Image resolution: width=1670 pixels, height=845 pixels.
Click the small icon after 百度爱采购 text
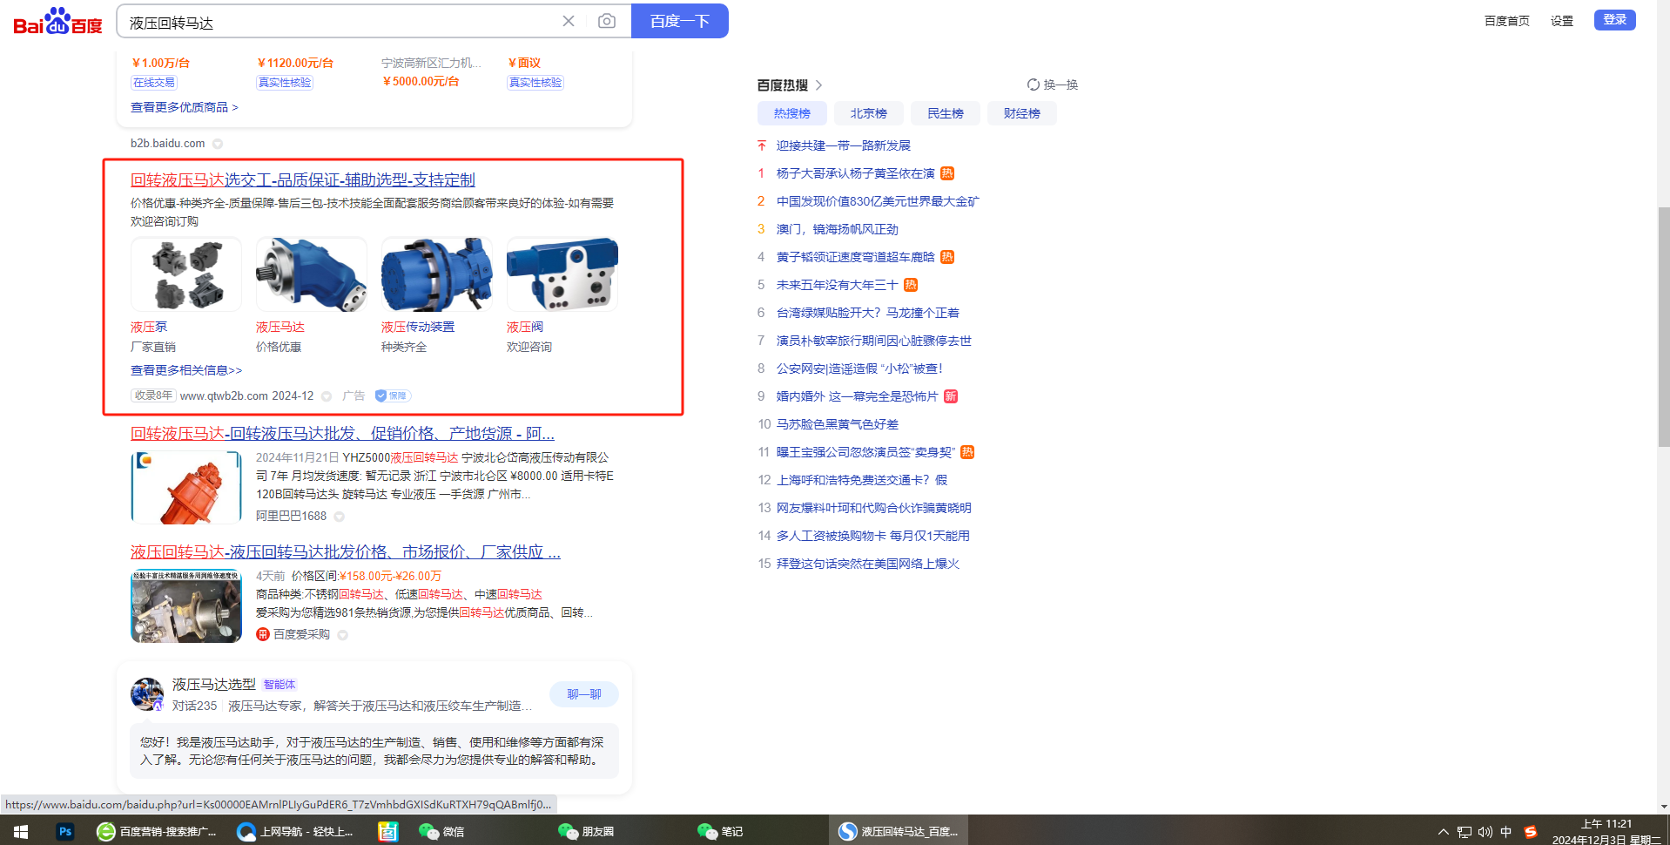pos(343,635)
